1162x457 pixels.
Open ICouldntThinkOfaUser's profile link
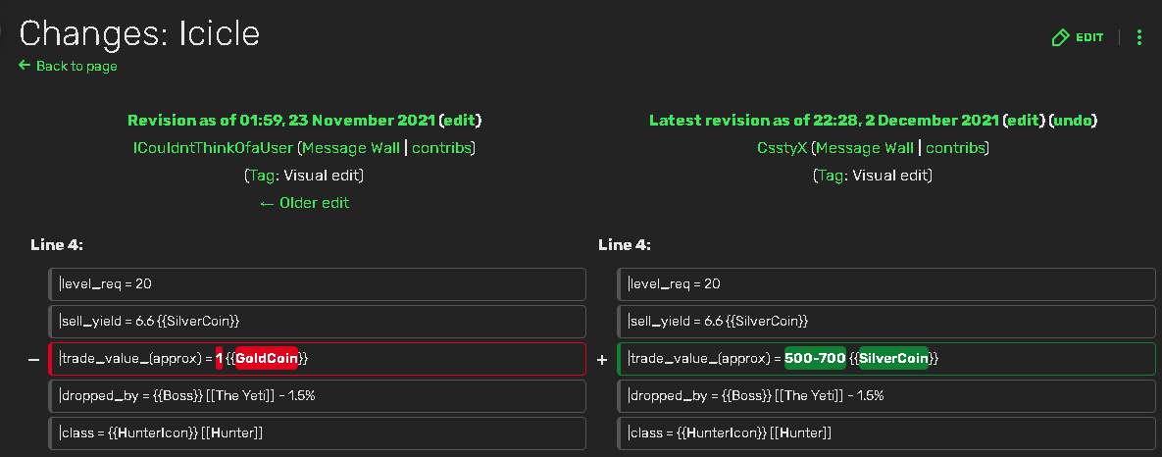click(213, 148)
